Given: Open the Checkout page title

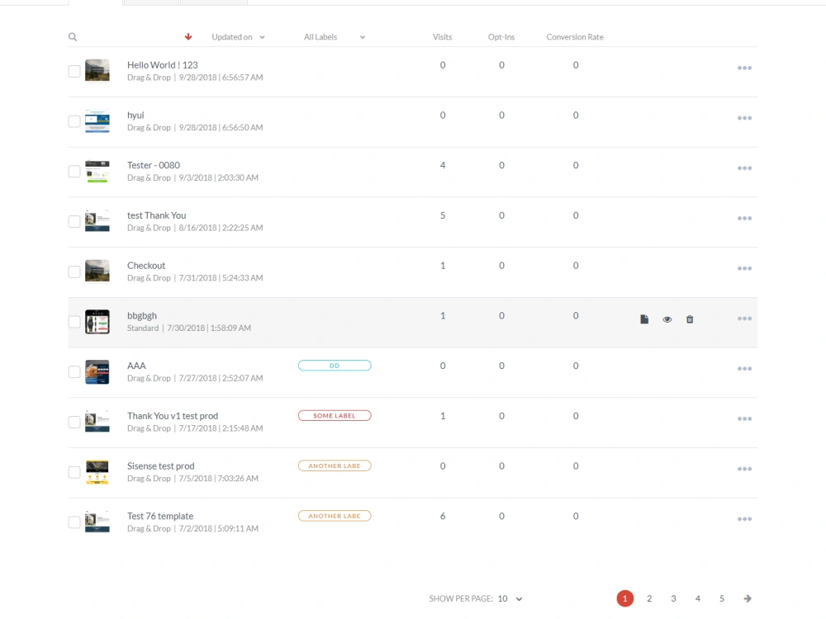Looking at the screenshot, I should click(x=146, y=265).
